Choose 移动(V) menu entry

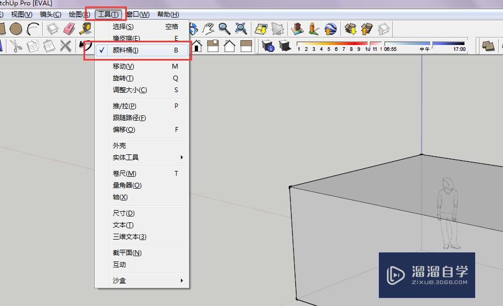click(x=142, y=66)
